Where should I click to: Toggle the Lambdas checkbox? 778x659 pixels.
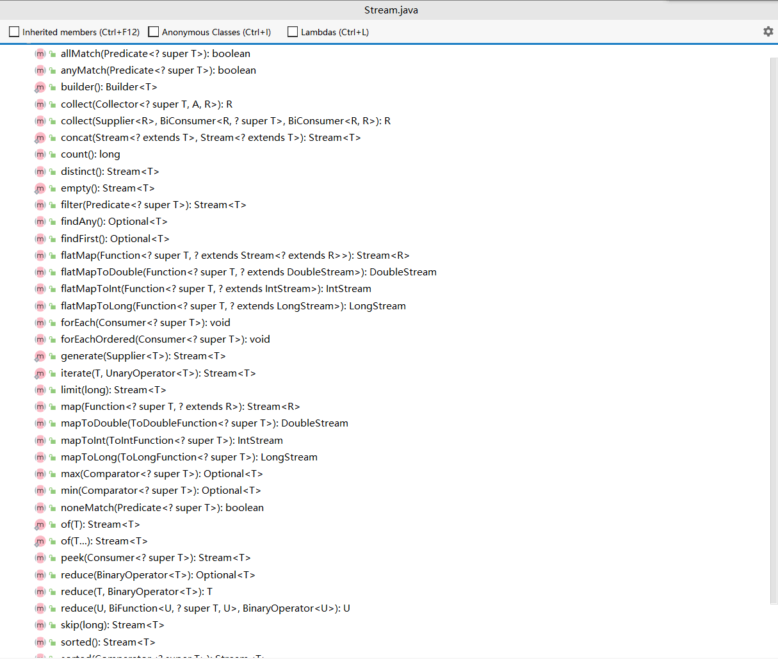pyautogui.click(x=293, y=31)
